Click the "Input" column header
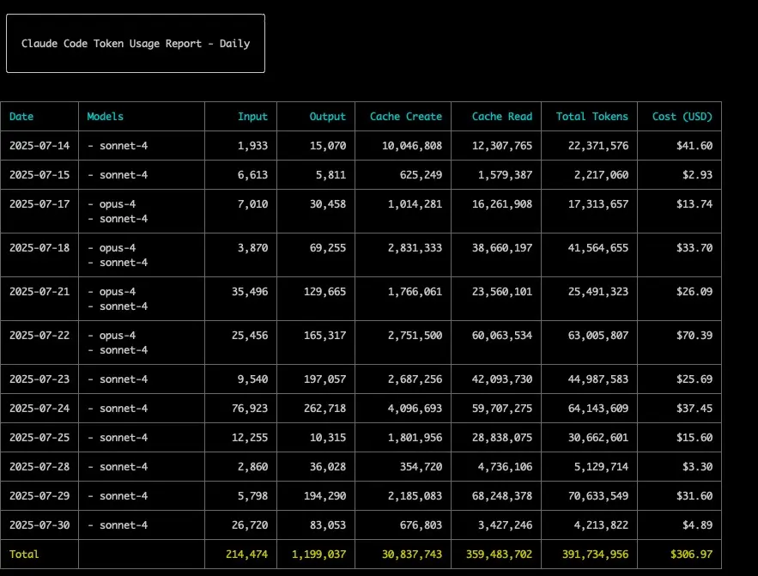Image resolution: width=758 pixels, height=576 pixels. 252,117
